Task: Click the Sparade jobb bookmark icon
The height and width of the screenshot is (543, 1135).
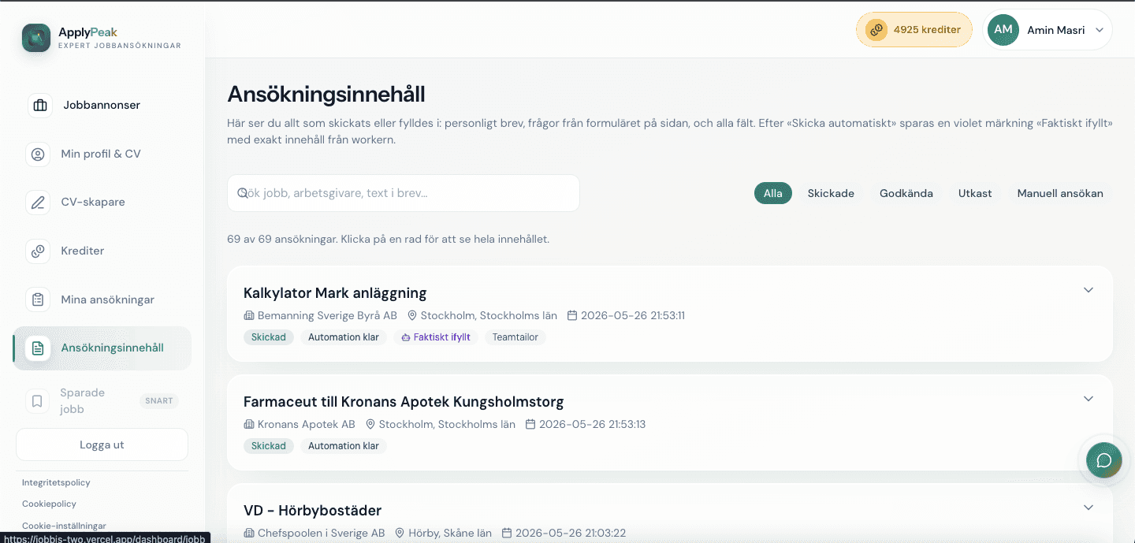Action: (37, 401)
